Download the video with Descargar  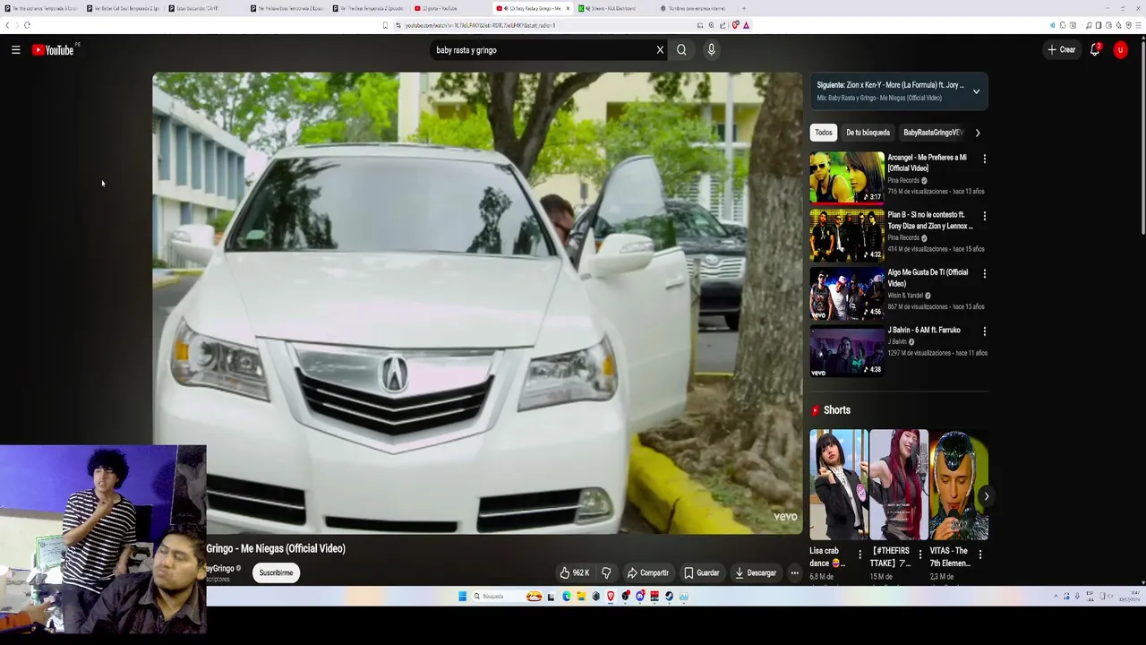756,572
